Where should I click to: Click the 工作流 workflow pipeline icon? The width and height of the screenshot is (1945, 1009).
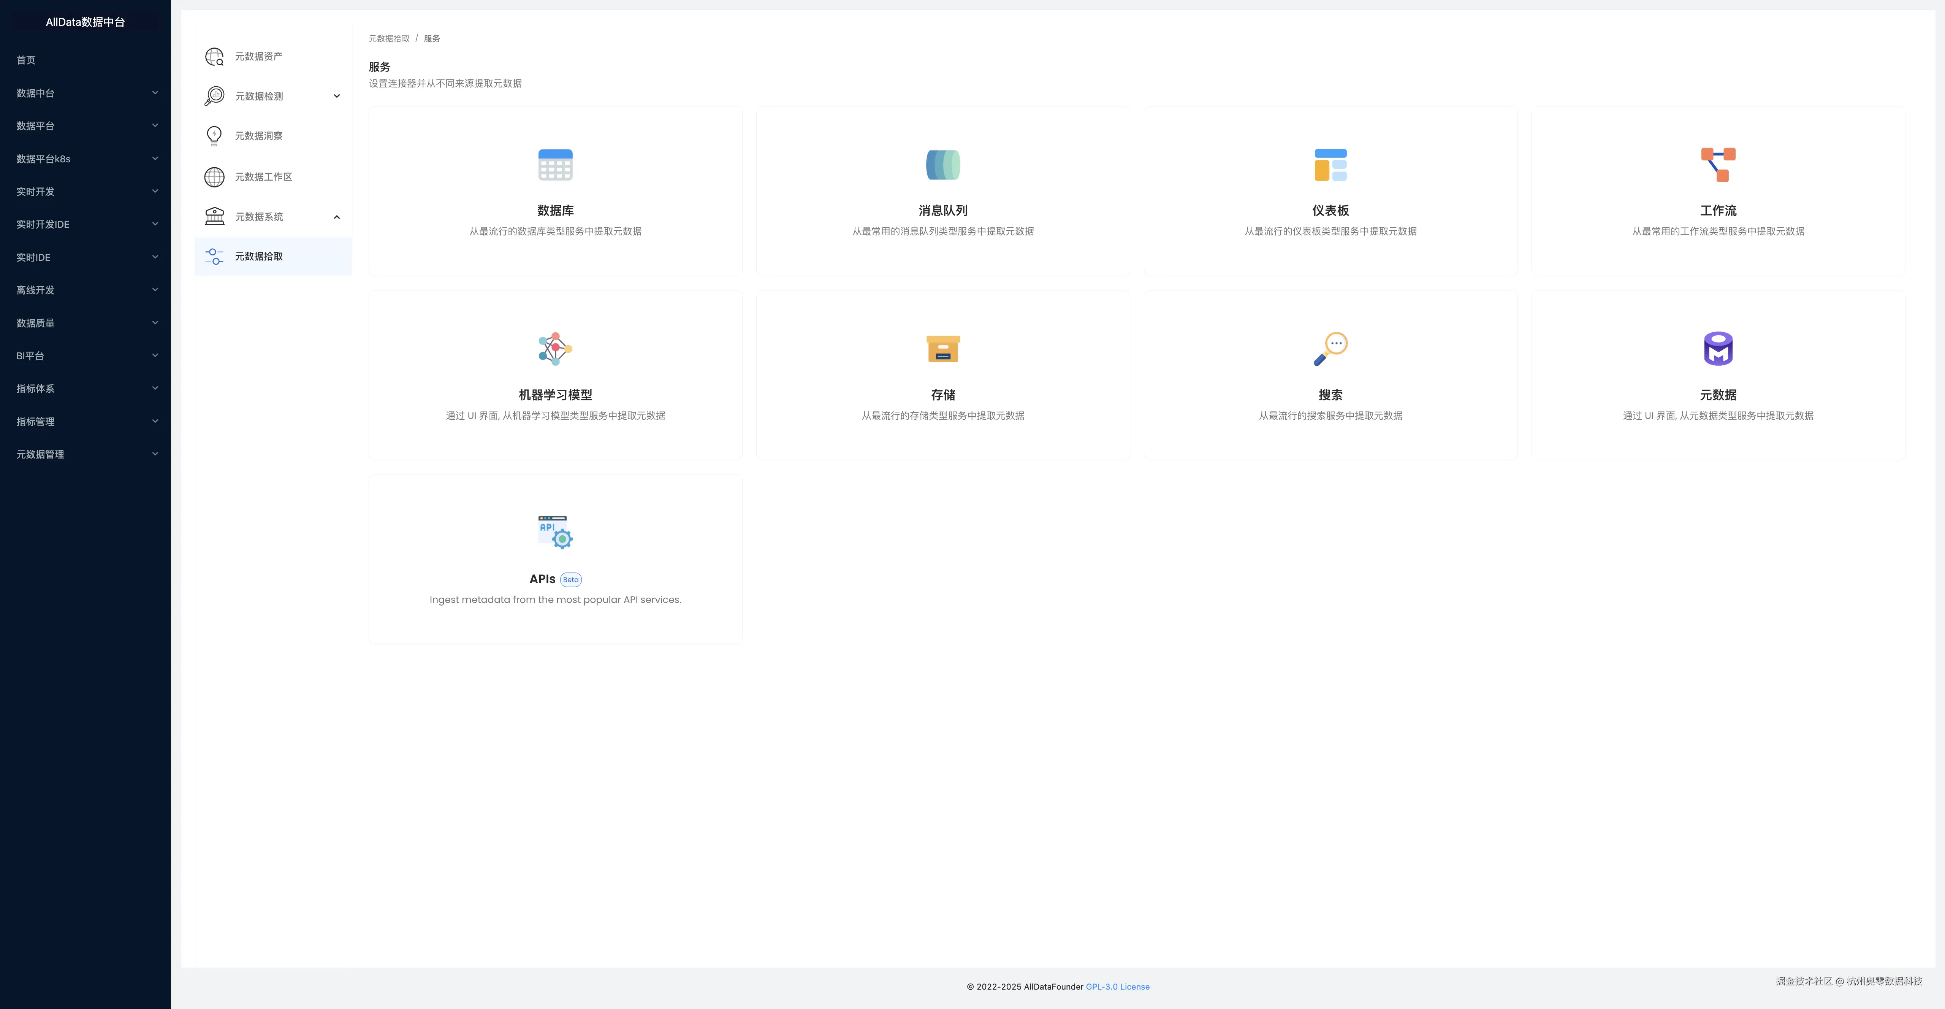[x=1718, y=165]
